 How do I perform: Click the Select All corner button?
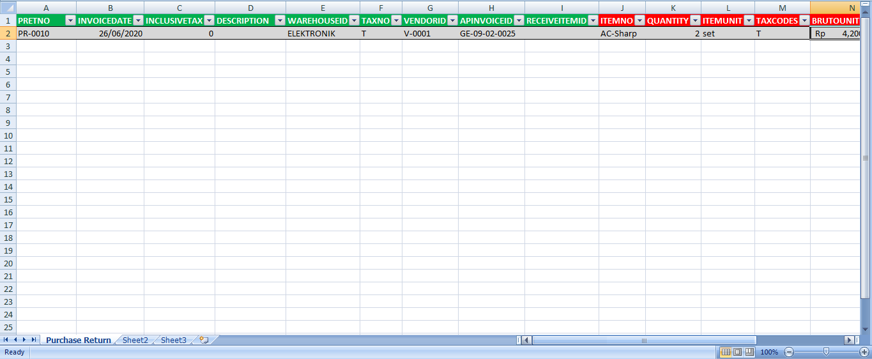click(x=8, y=8)
